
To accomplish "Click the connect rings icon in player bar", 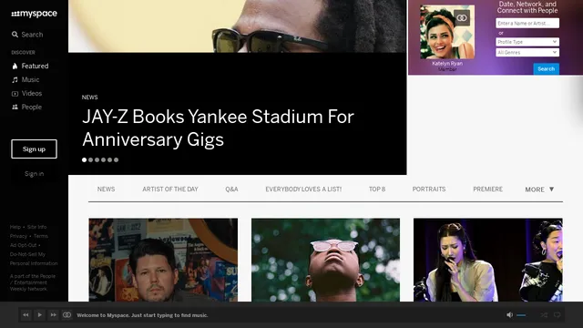I will point(66,315).
